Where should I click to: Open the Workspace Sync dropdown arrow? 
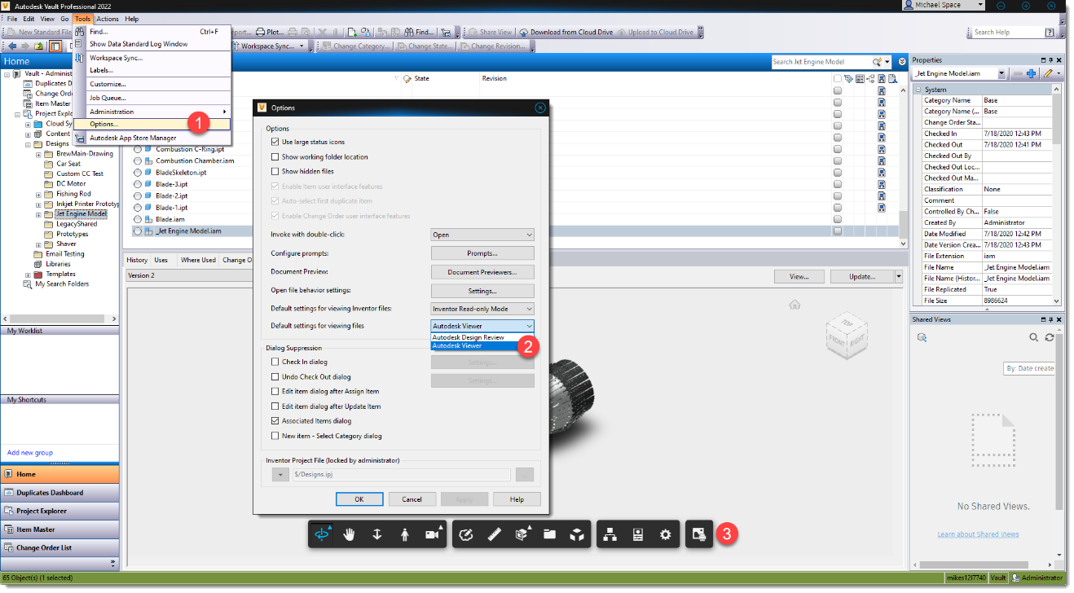pyautogui.click(x=302, y=46)
